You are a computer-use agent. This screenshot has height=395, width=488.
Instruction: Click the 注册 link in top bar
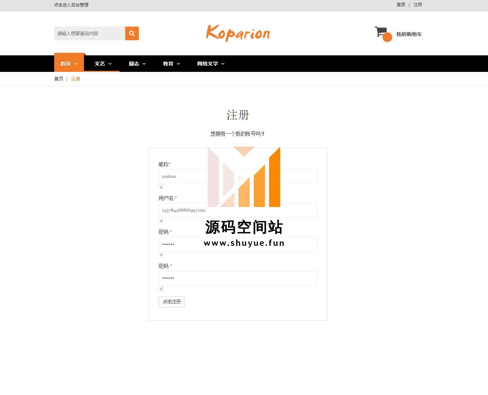click(418, 5)
